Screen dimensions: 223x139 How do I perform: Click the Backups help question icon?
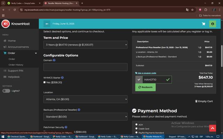click(79, 110)
